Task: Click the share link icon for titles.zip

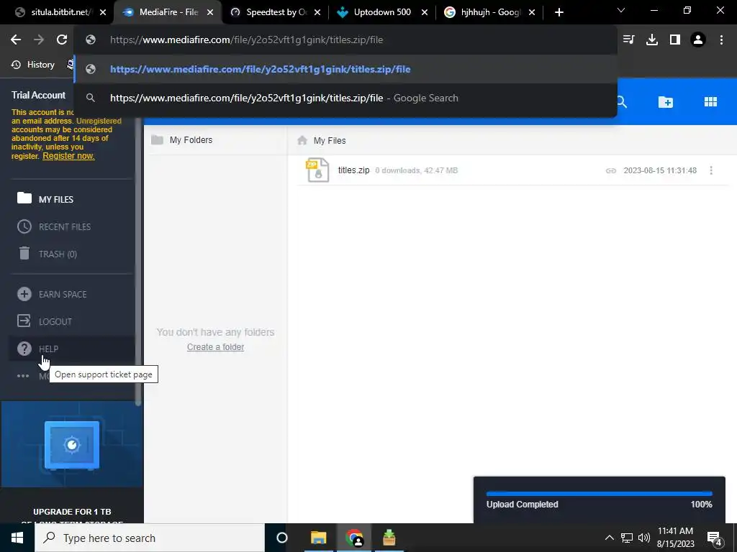Action: [x=610, y=170]
